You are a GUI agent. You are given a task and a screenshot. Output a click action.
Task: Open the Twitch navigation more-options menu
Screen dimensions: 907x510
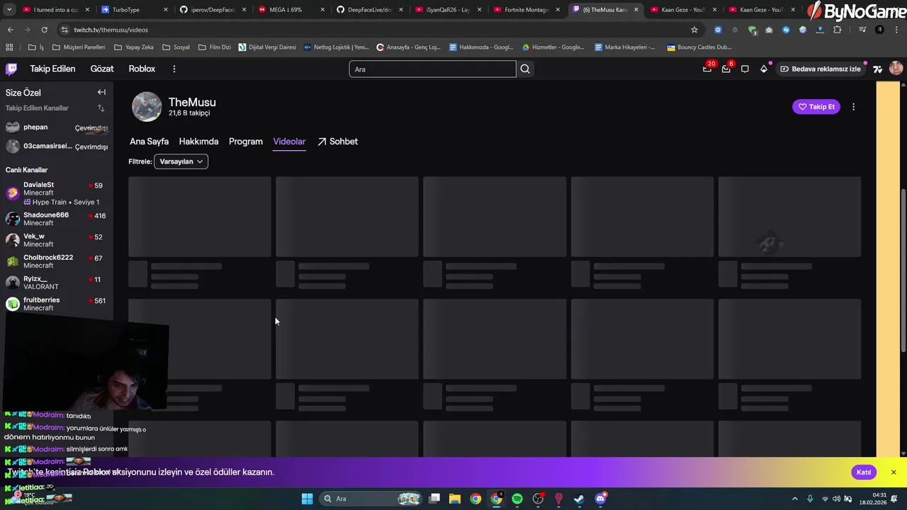point(174,69)
